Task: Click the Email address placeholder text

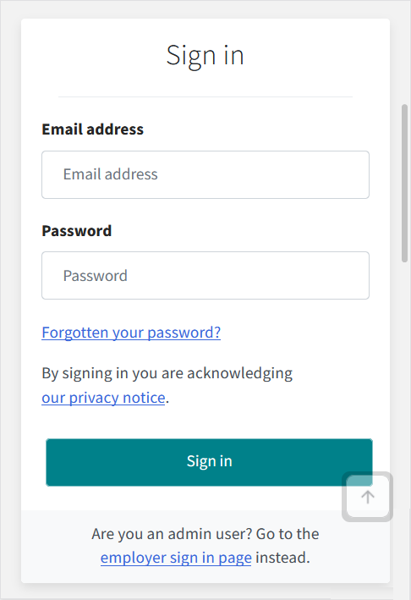Action: pyautogui.click(x=111, y=174)
